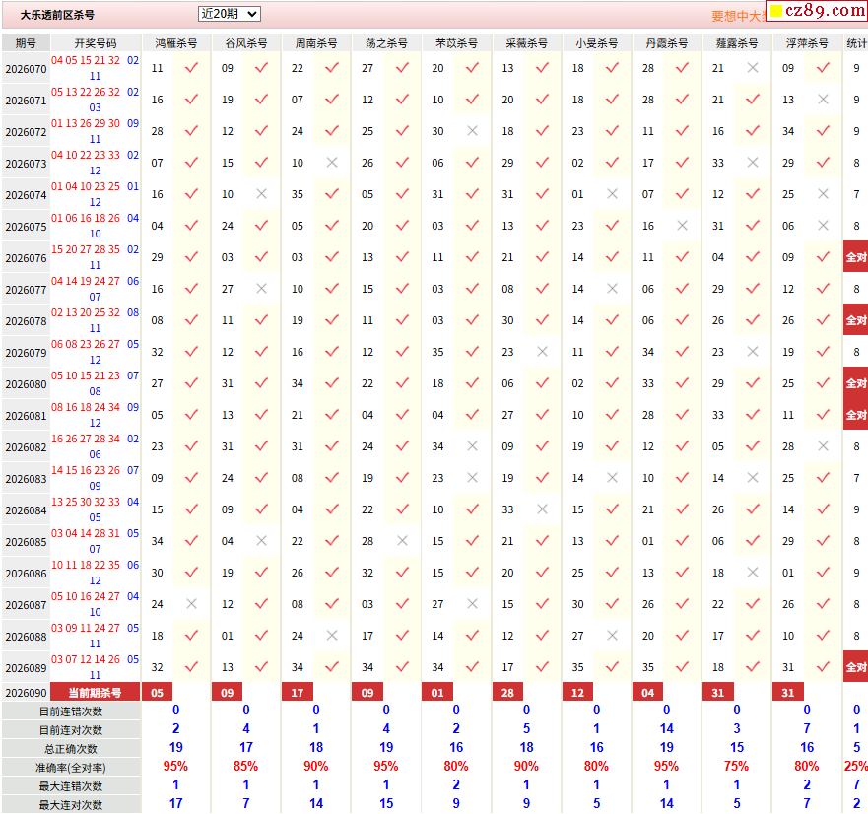Click the 最大连错次数 row label
This screenshot has width=868, height=814.
point(71,786)
